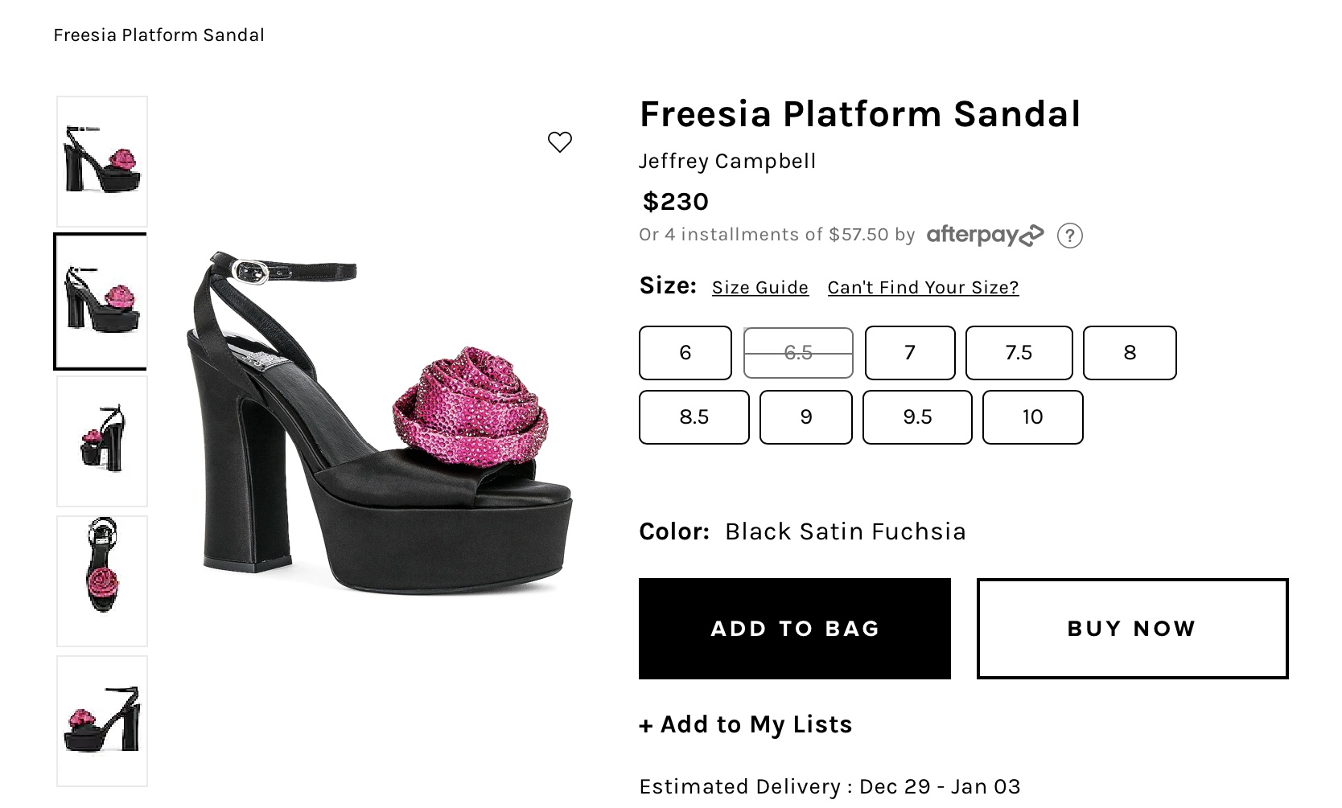This screenshot has width=1342, height=808.
Task: Choose size 8.5
Action: (x=694, y=417)
